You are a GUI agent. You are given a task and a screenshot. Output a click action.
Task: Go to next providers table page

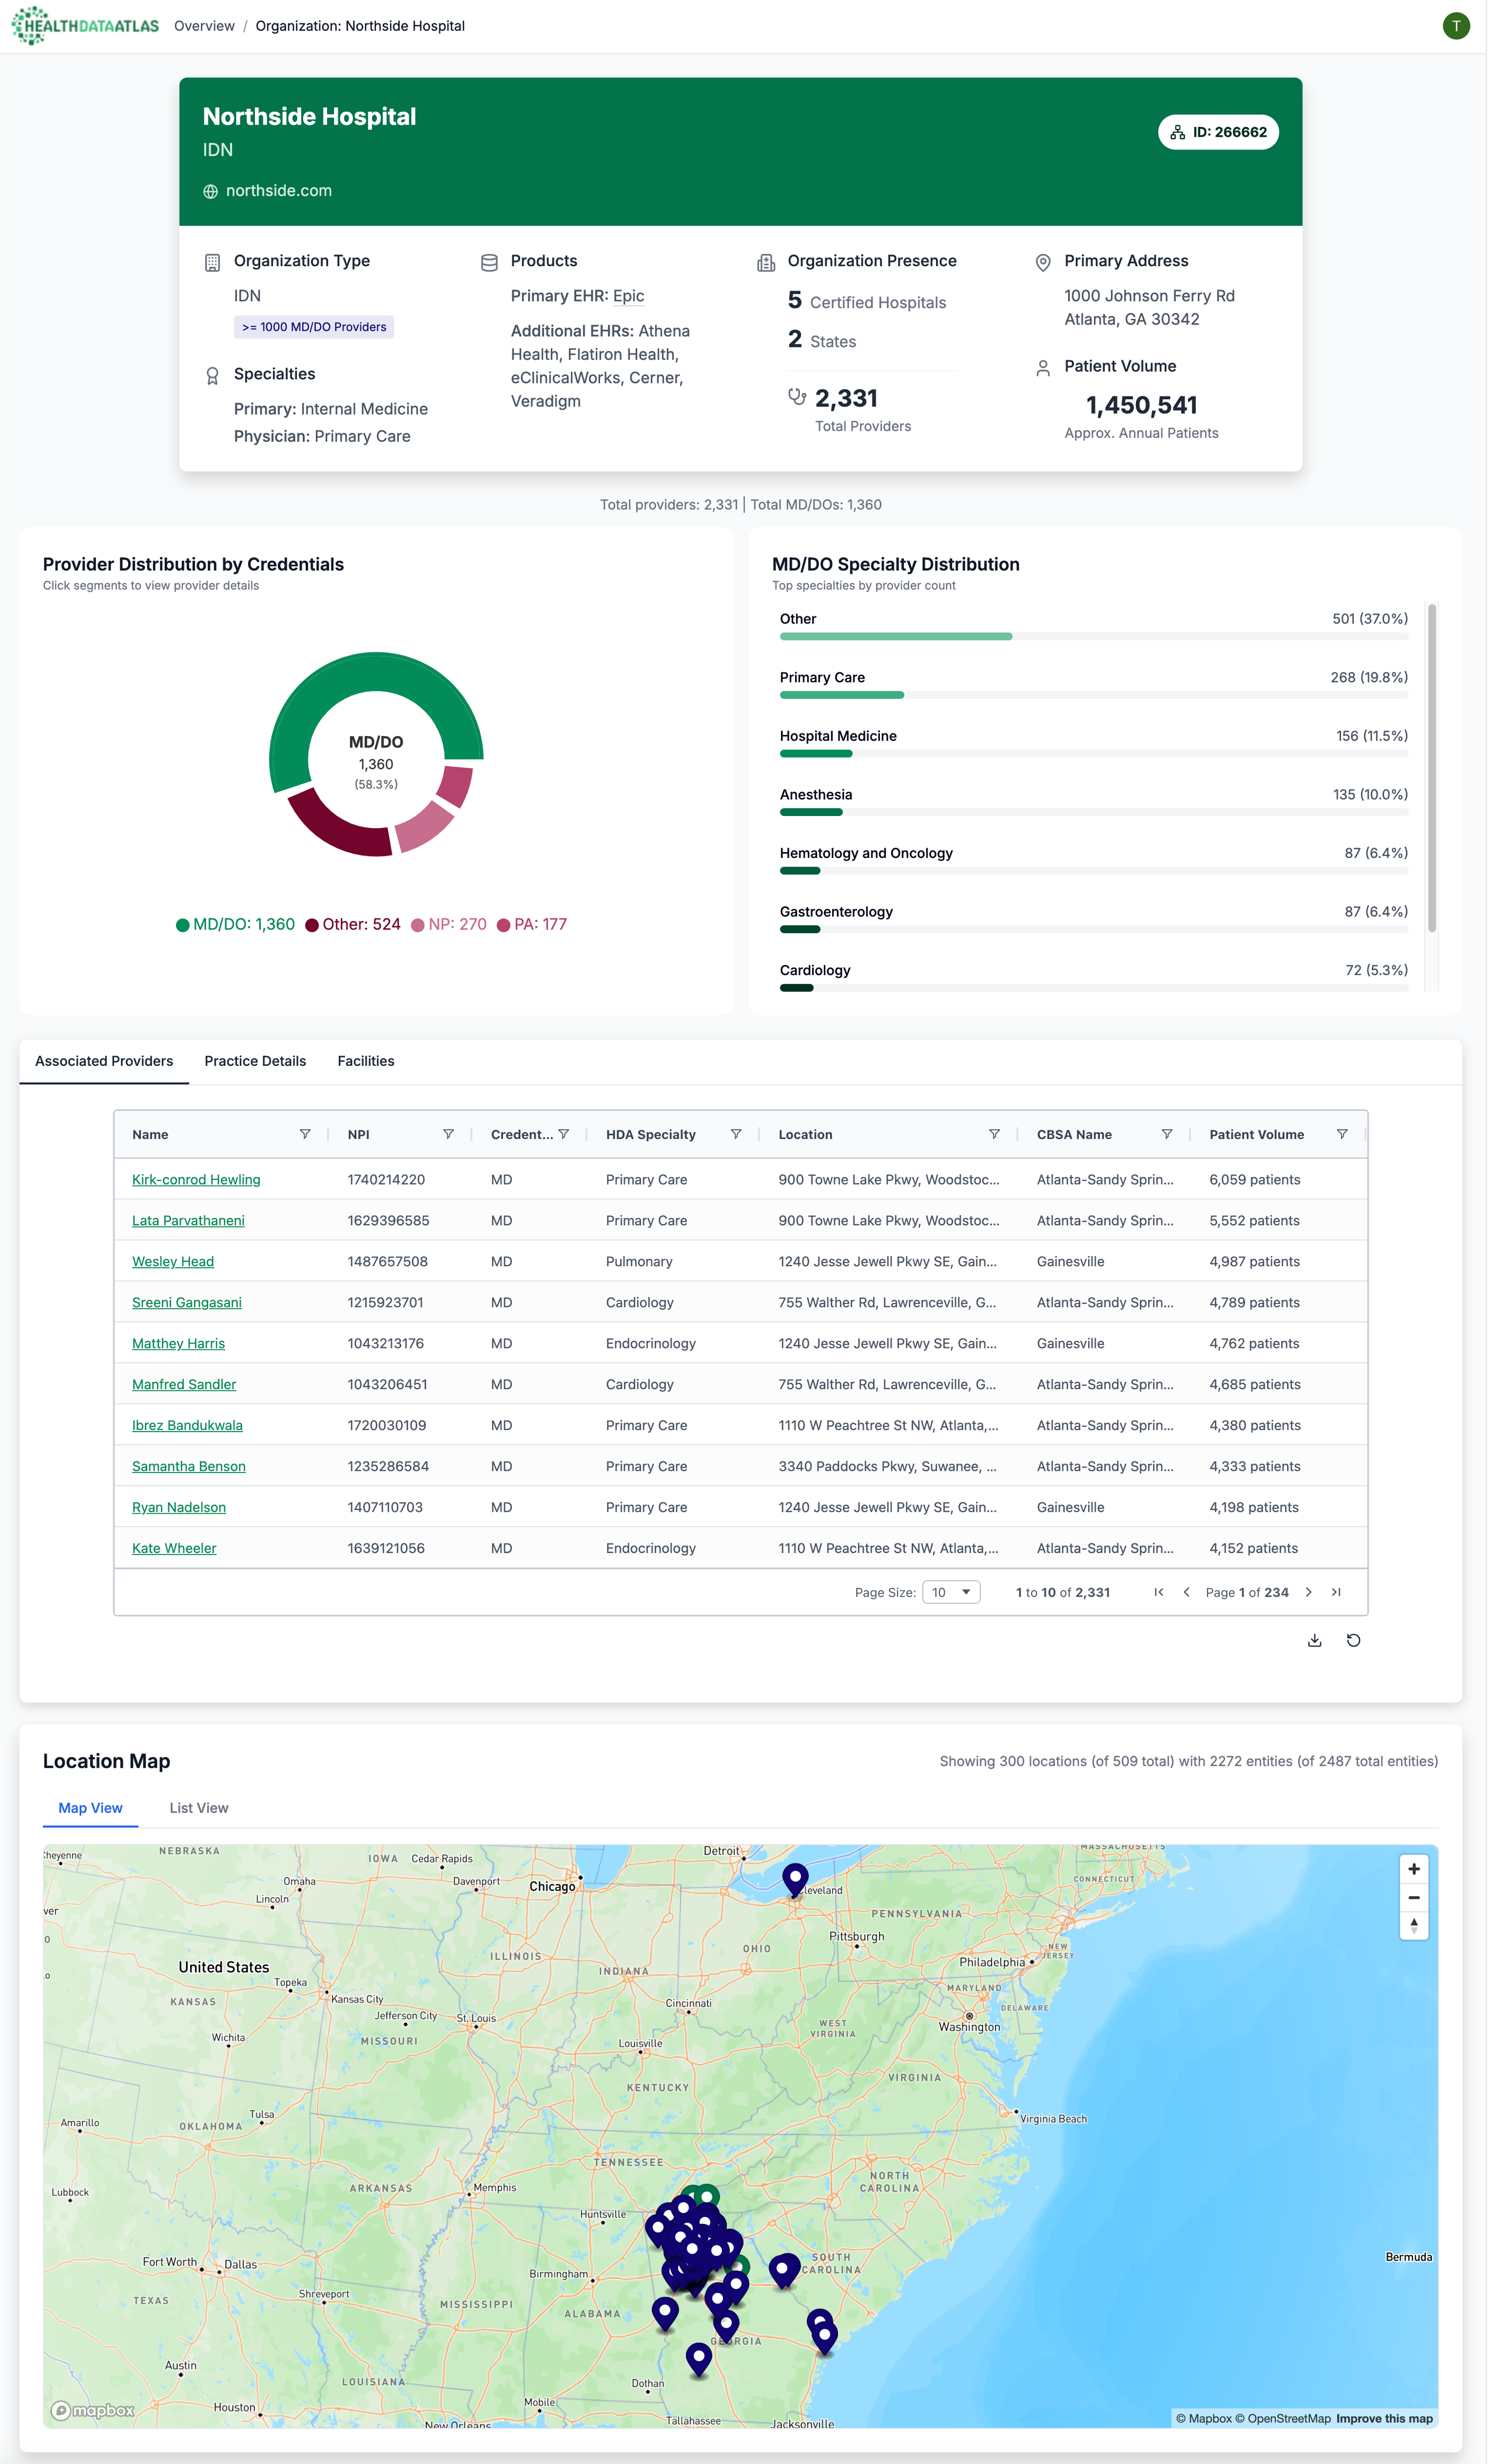[1308, 1593]
